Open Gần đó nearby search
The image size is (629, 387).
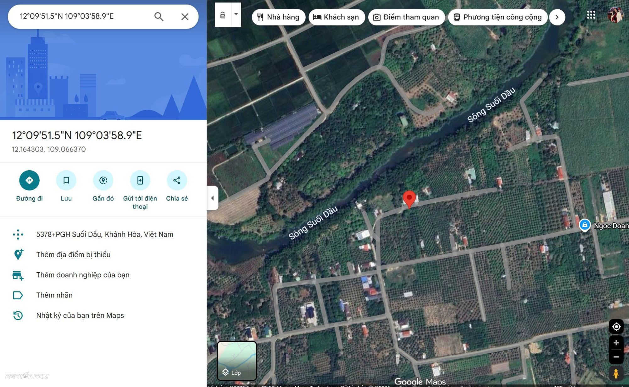tap(103, 180)
